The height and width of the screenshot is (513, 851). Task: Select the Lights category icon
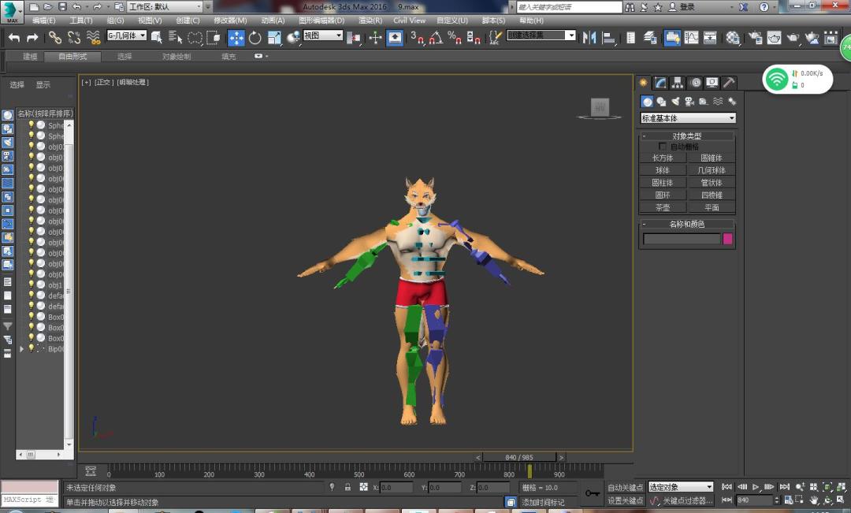(675, 102)
